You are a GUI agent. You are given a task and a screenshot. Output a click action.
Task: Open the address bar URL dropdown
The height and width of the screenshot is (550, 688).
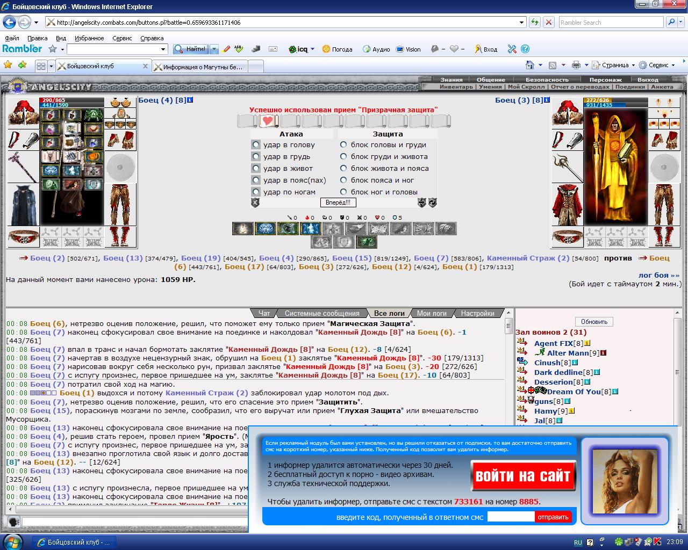click(x=521, y=22)
